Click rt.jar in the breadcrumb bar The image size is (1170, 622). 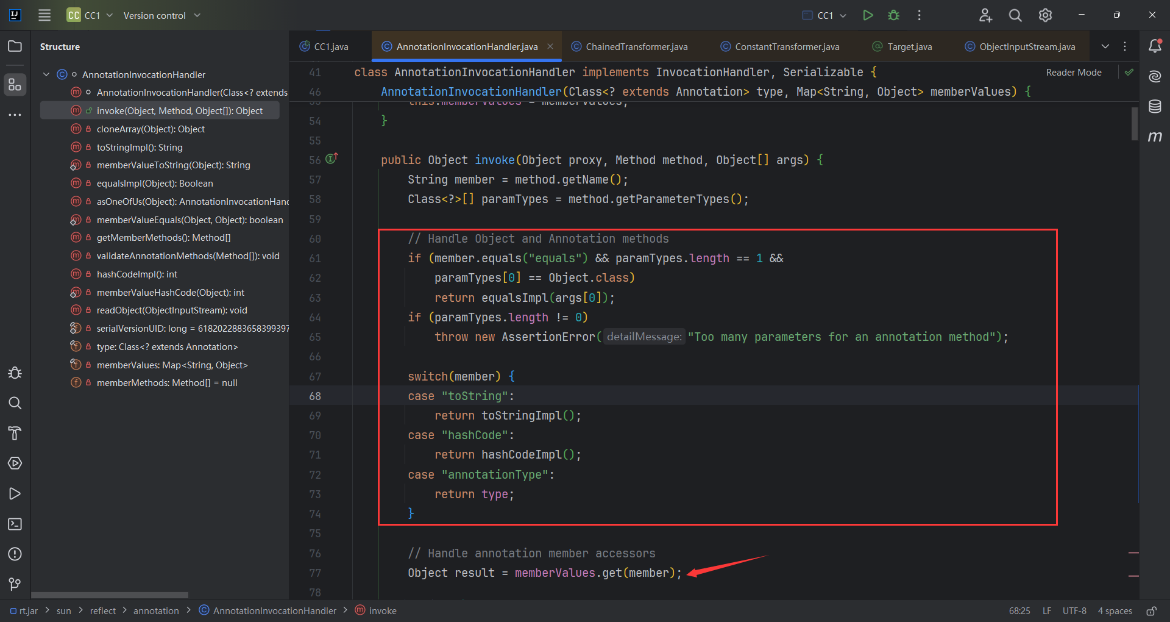(24, 610)
